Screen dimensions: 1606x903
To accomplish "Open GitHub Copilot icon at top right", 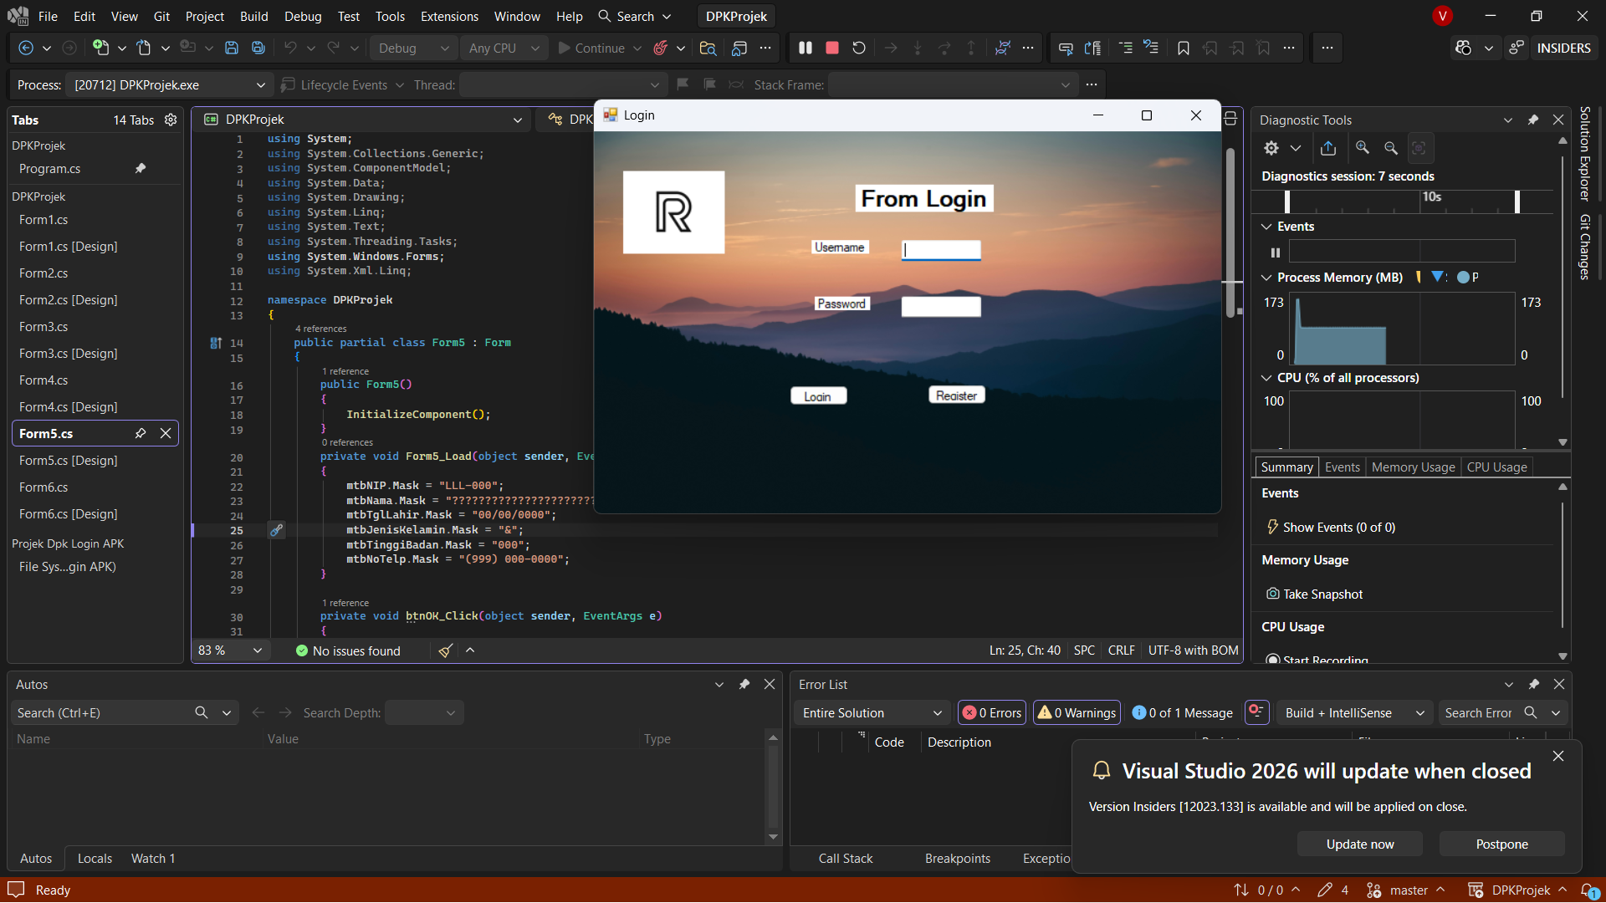I will point(1463,48).
